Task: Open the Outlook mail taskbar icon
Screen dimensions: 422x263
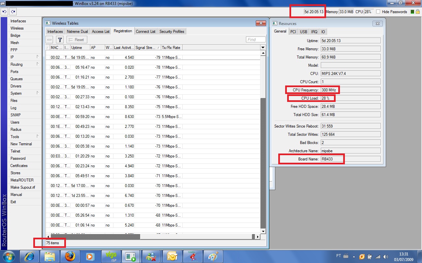Action: click(172, 256)
